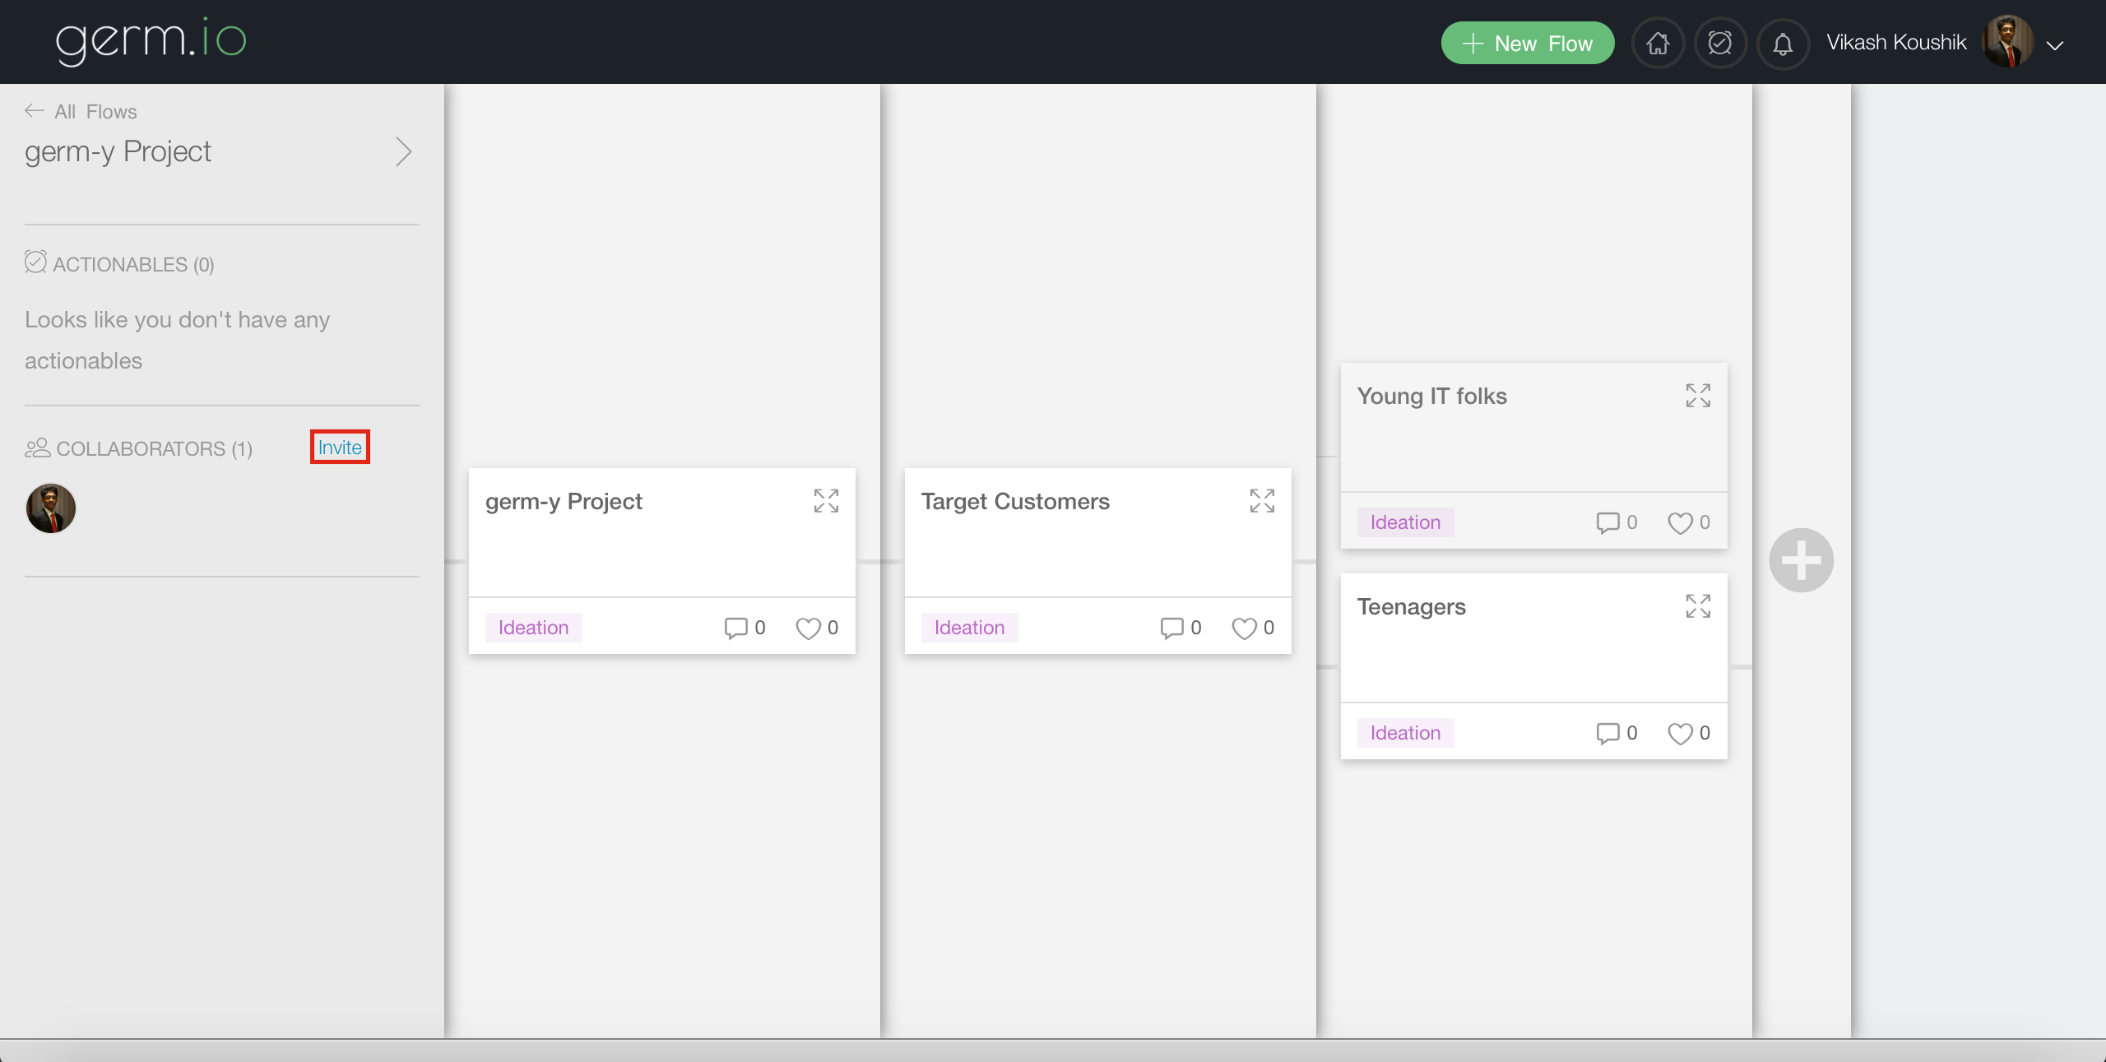Viewport: 2106px width, 1062px height.
Task: Expand the germ-y Project card fullscreen
Action: tap(826, 501)
